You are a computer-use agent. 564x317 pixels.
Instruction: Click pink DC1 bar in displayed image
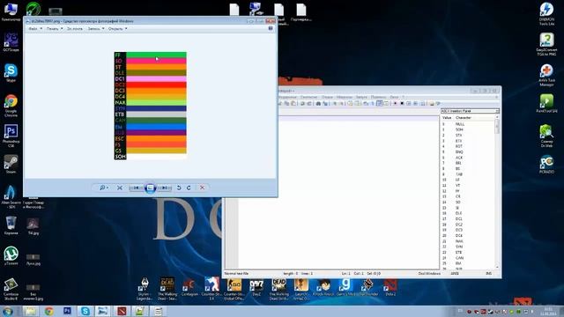click(x=156, y=78)
